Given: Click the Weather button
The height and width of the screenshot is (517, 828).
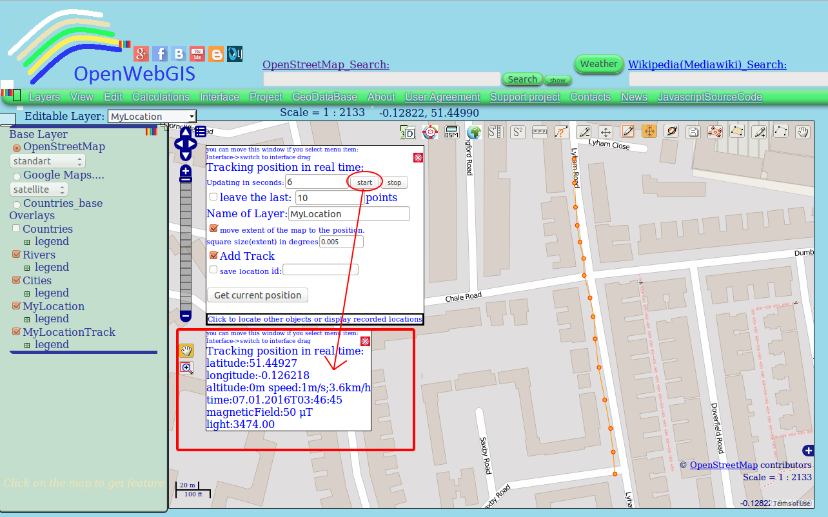Looking at the screenshot, I should (598, 64).
